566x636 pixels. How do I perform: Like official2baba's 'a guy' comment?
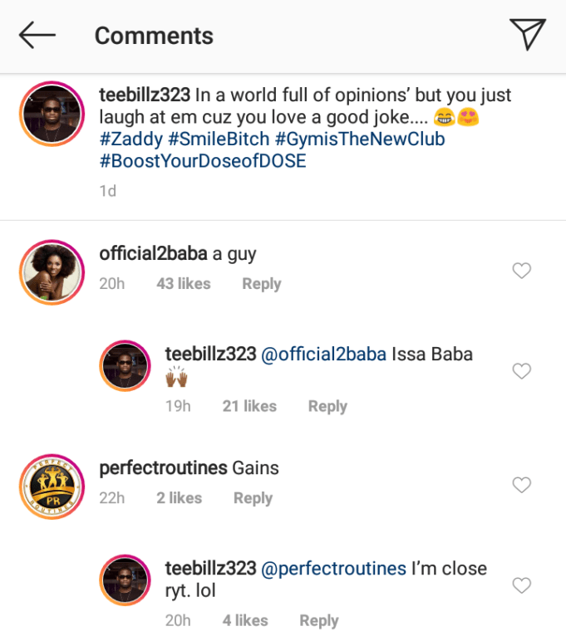[521, 271]
